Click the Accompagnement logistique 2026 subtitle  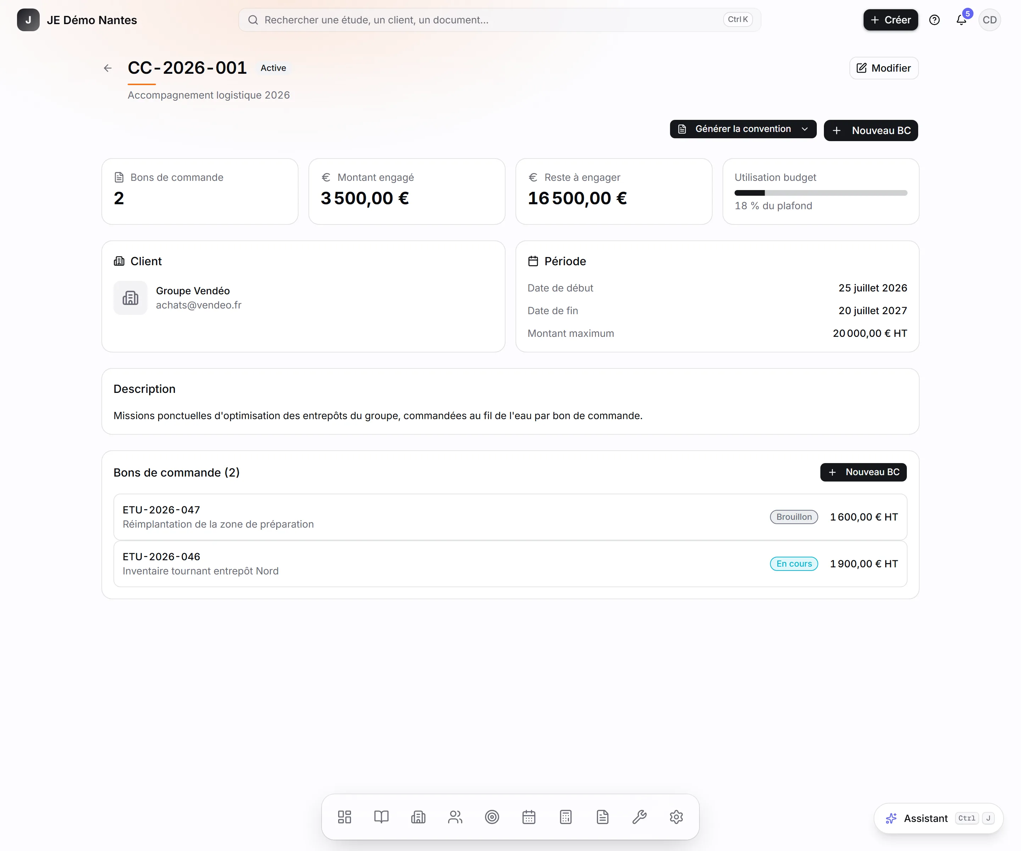coord(208,95)
